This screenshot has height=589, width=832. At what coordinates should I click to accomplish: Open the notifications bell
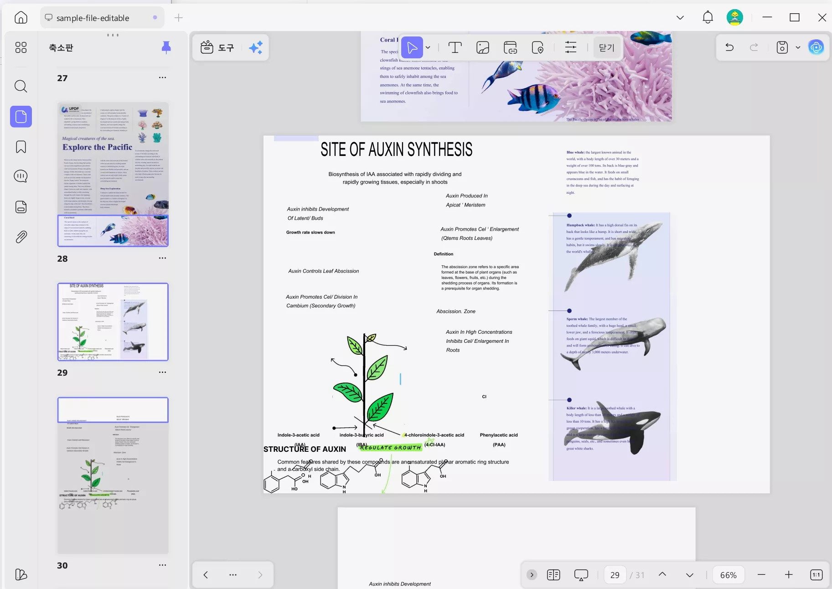708,18
